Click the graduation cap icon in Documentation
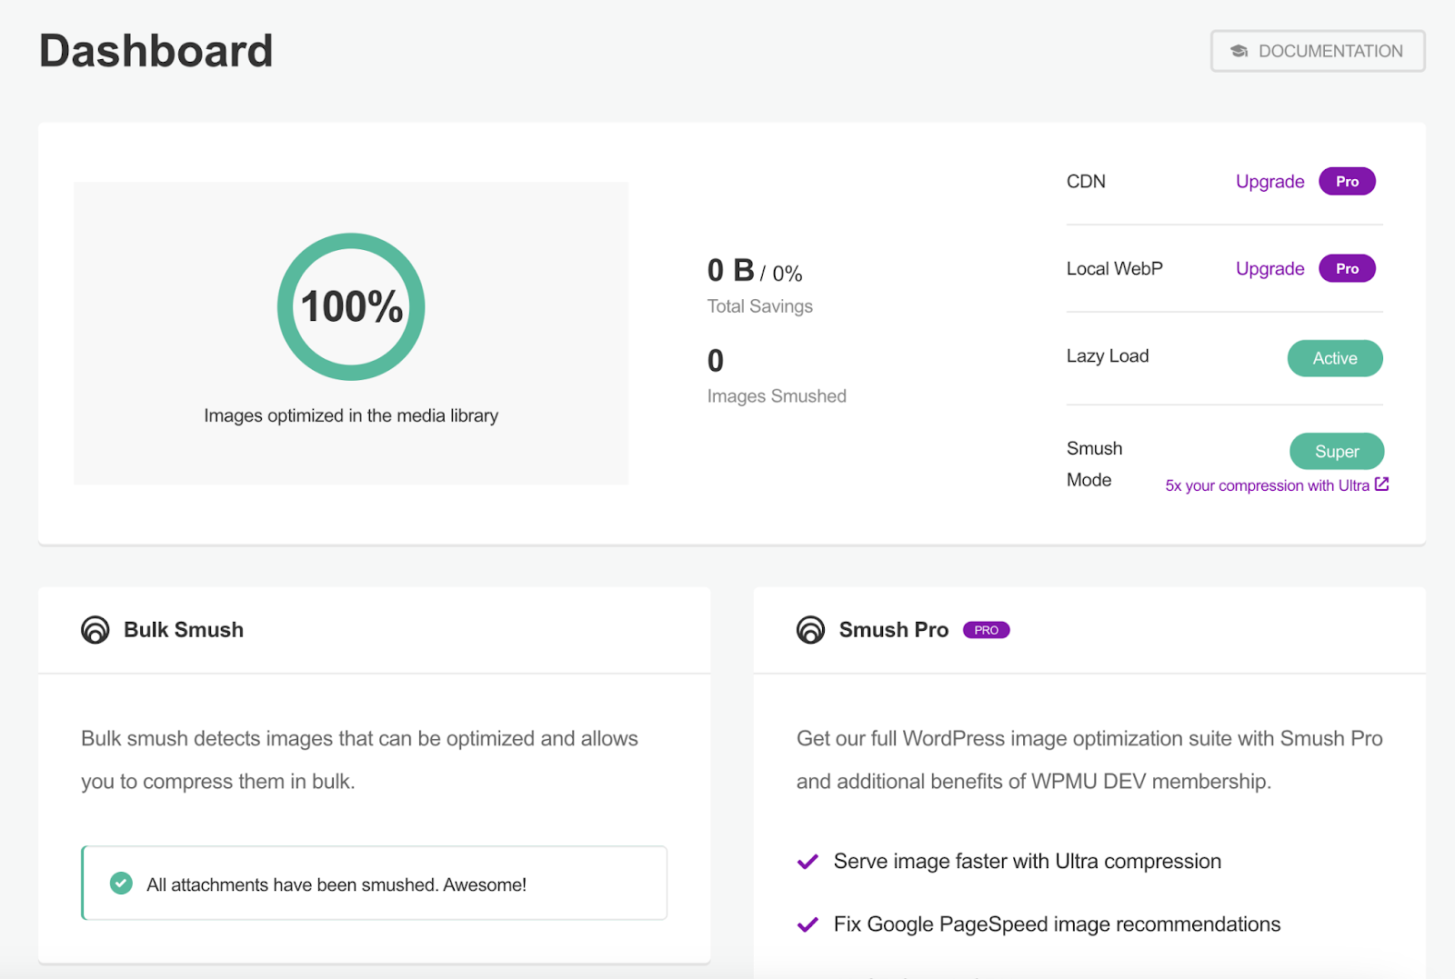Image resolution: width=1455 pixels, height=979 pixels. [1239, 51]
